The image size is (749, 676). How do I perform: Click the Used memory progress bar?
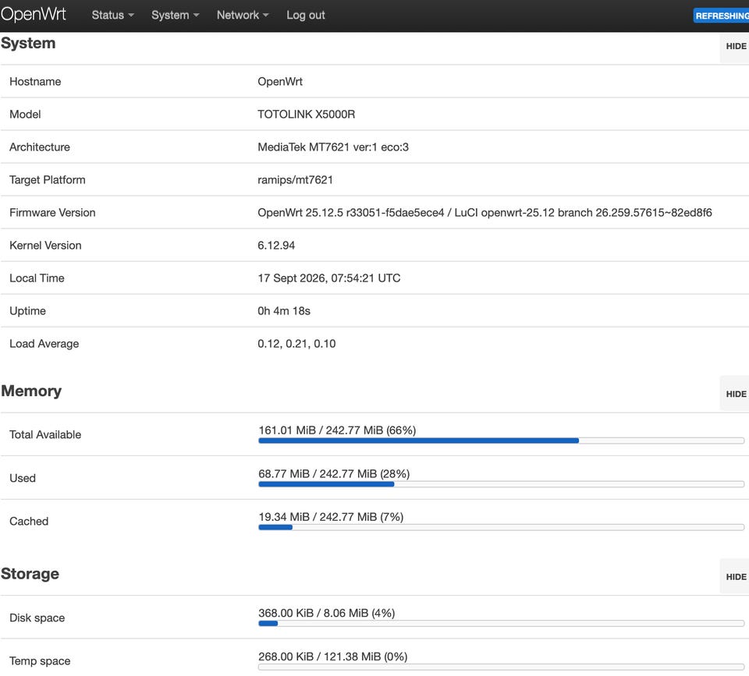(501, 484)
